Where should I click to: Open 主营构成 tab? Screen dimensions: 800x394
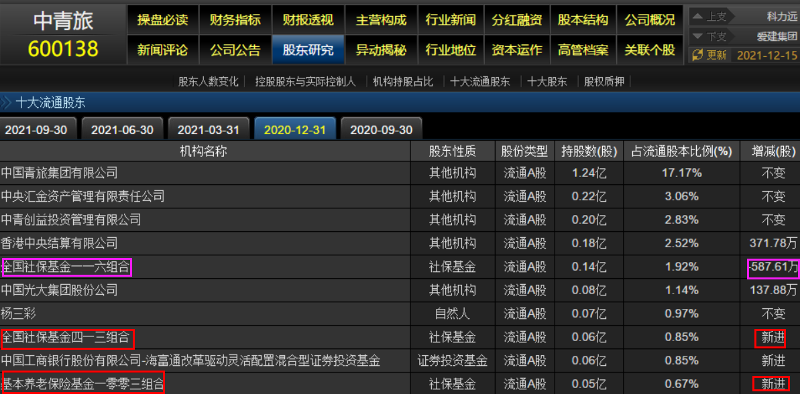pos(381,20)
